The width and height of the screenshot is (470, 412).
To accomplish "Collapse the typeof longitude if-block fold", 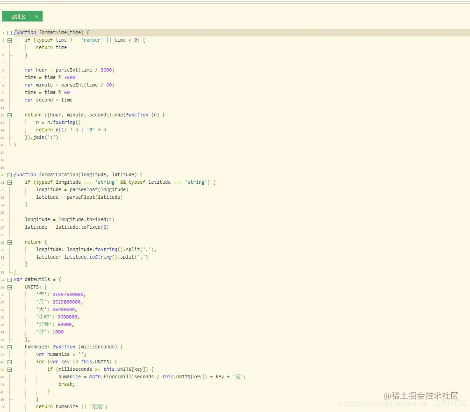I will coord(10,182).
